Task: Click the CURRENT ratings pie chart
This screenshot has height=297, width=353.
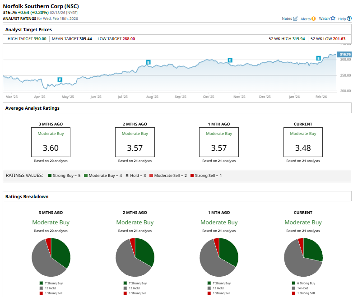Action: coord(303,257)
